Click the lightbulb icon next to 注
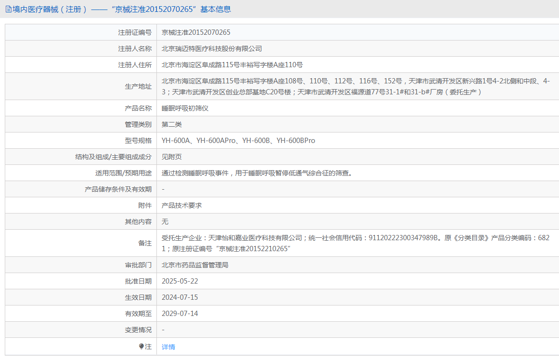 pyautogui.click(x=142, y=346)
